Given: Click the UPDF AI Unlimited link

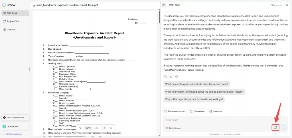Looking at the screenshot, I should (x=12, y=134).
